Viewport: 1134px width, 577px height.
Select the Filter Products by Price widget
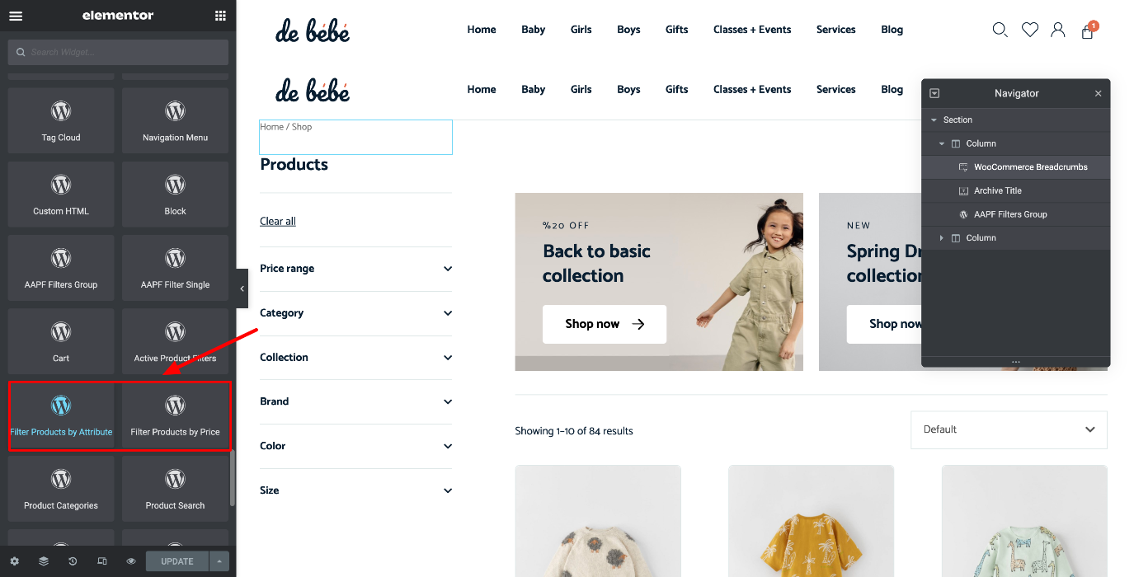pyautogui.click(x=175, y=415)
